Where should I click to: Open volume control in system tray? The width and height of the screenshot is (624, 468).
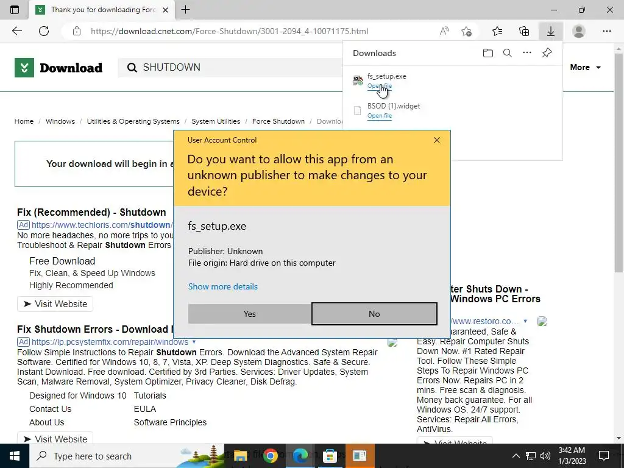click(x=545, y=456)
